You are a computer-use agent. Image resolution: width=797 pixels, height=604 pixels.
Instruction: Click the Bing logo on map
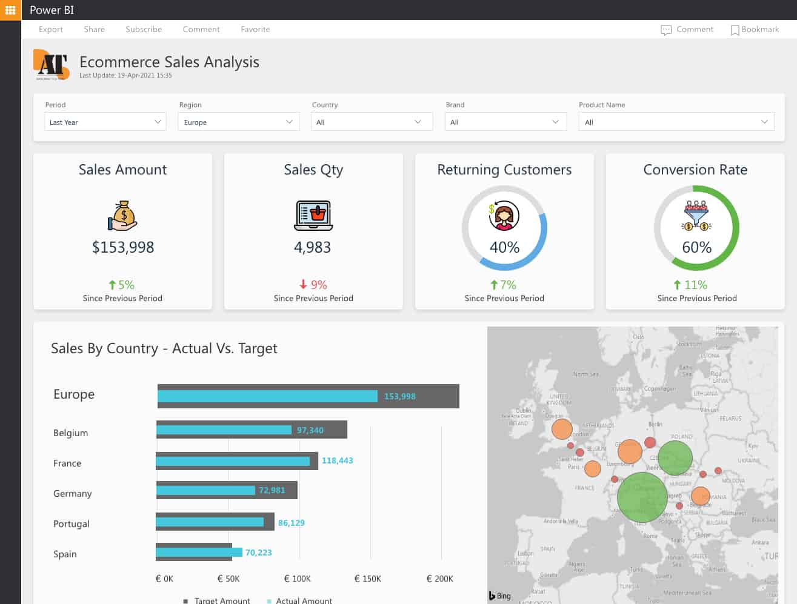500,596
